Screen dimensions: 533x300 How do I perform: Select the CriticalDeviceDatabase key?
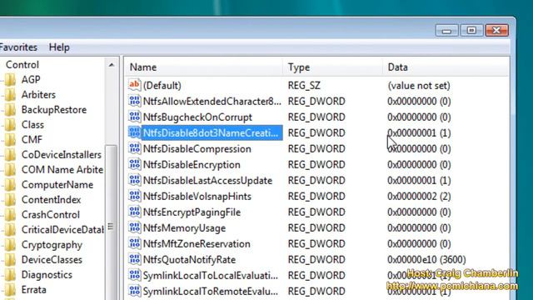[62, 230]
